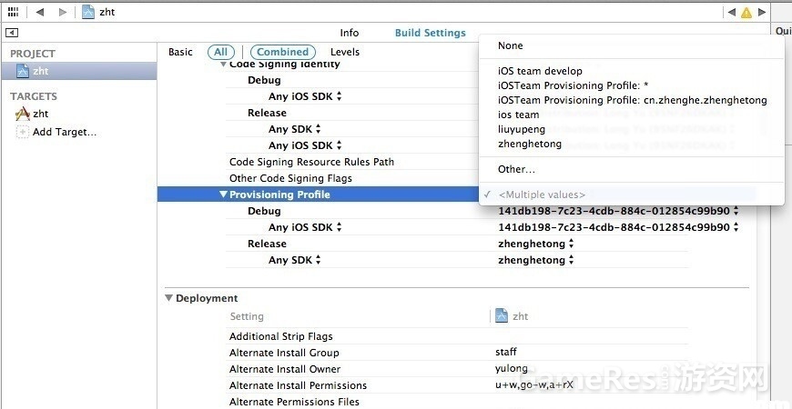Click the u+w,go-w,a+rX permissions value

(533, 385)
